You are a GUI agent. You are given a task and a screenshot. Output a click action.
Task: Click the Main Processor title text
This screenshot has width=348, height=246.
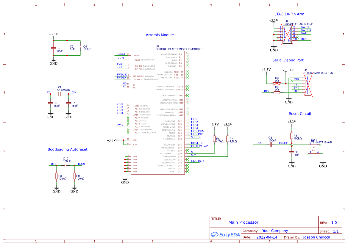tap(244, 222)
